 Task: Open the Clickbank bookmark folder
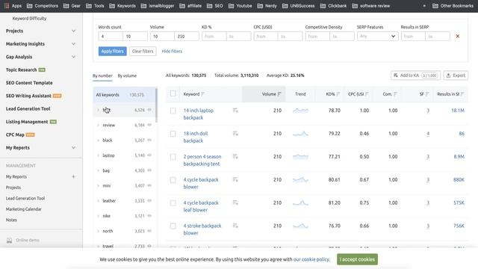point(333,5)
